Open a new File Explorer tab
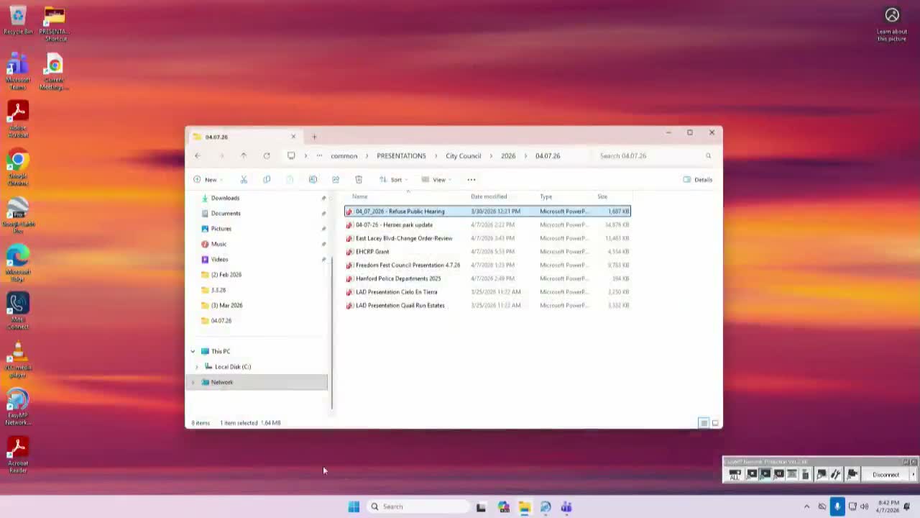This screenshot has width=920, height=518. pos(314,137)
